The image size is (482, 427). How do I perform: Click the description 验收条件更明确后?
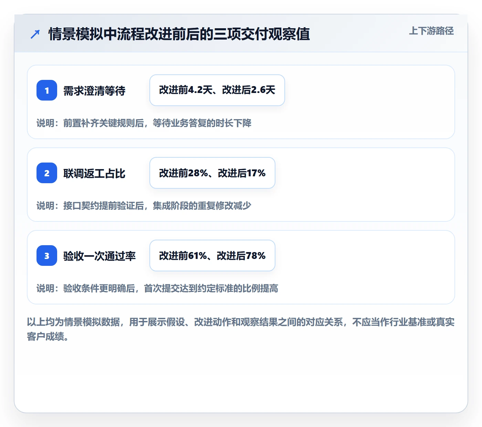pos(157,288)
